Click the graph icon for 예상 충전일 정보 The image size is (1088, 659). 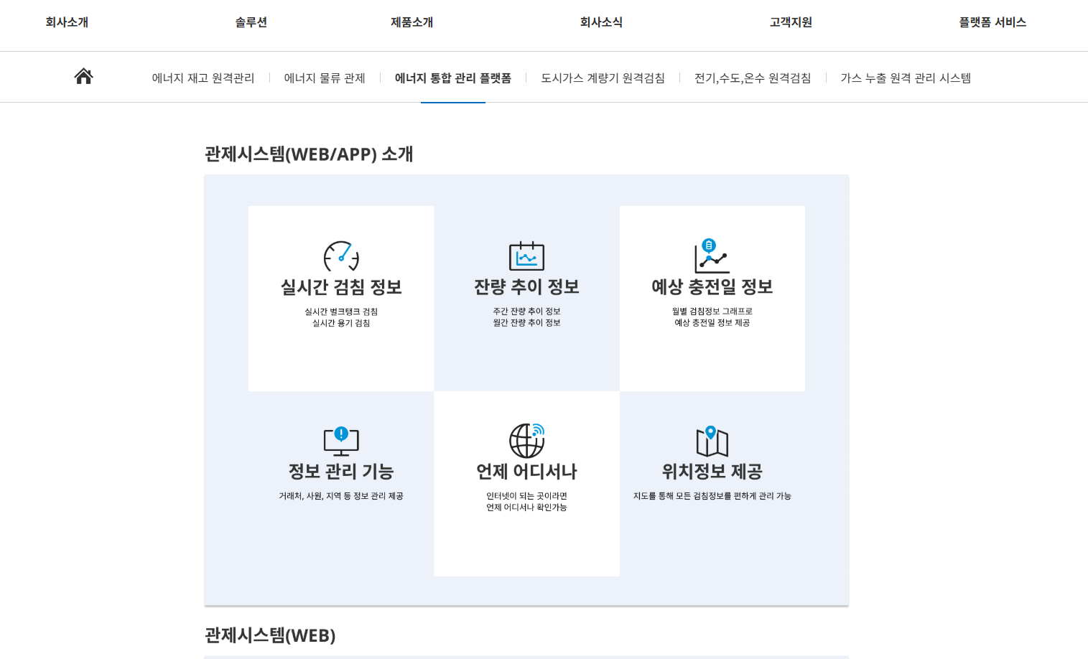712,256
